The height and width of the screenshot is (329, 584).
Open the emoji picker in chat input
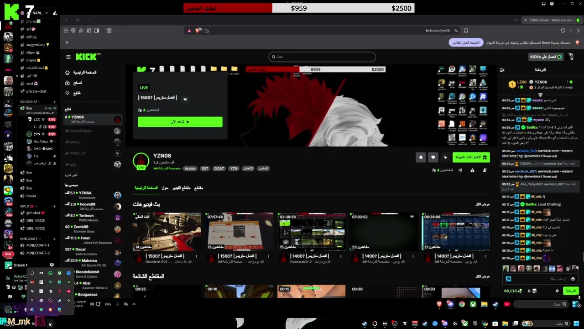573,279
